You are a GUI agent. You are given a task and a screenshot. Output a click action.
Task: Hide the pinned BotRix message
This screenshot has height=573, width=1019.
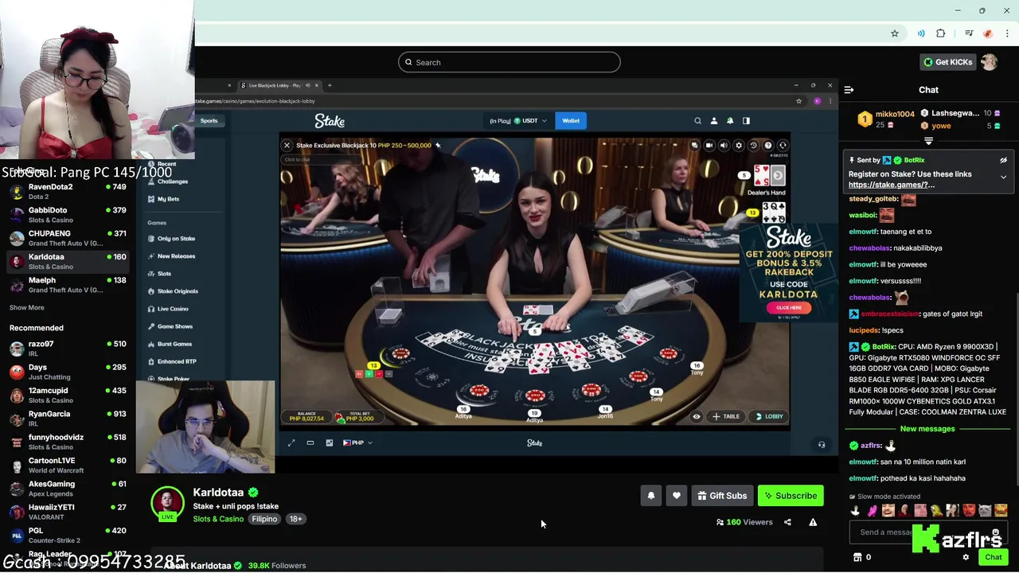tap(1003, 160)
